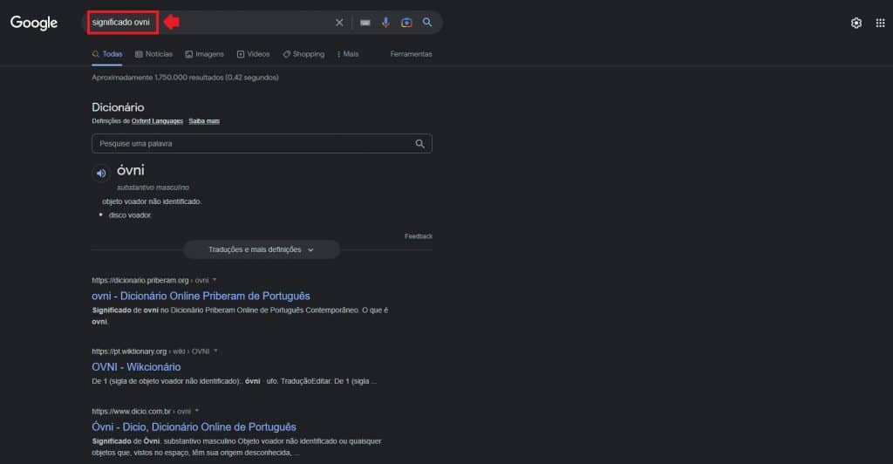
Task: Search by image with camera icon
Action: click(406, 23)
